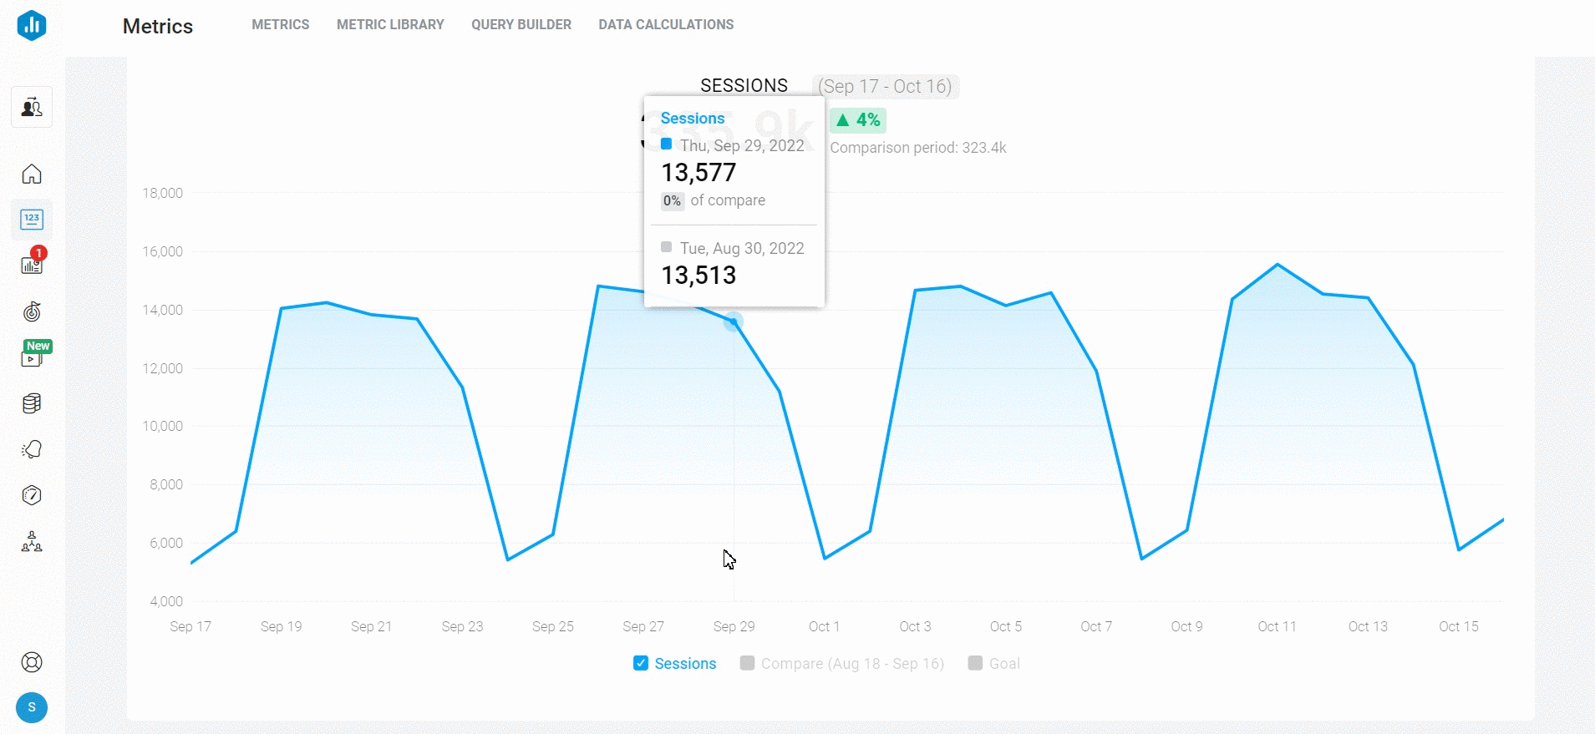Open the Data Sources database icon
Screen dimensions: 1595x734
coord(32,403)
